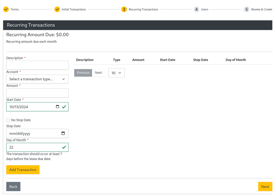Open the Account transaction type dropdown
Image resolution: width=276 pixels, height=196 pixels.
point(37,79)
